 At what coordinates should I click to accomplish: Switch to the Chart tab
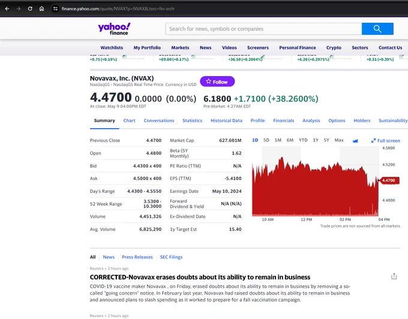[130, 120]
